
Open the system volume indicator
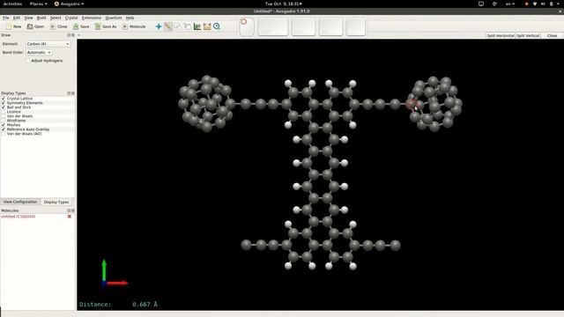[x=543, y=4]
